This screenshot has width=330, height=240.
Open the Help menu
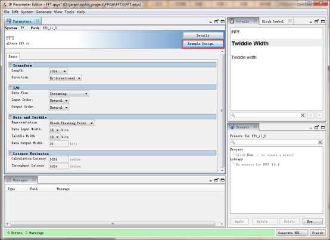coord(81,12)
